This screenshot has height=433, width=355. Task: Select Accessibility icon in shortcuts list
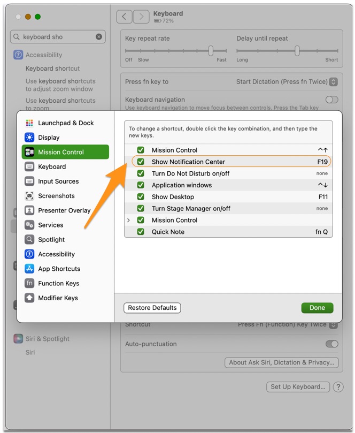[x=29, y=254]
